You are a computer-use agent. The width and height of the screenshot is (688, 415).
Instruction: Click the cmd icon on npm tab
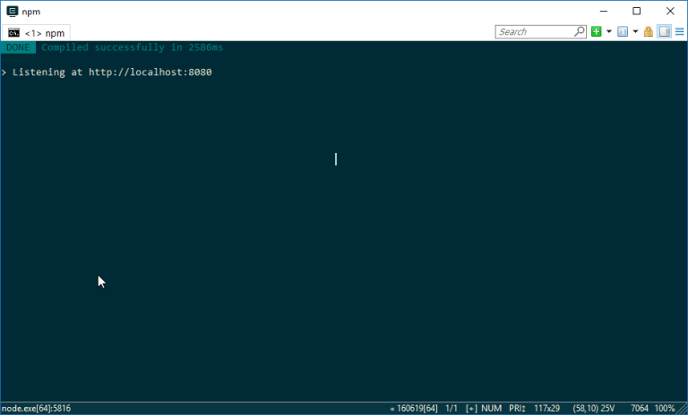tap(13, 33)
